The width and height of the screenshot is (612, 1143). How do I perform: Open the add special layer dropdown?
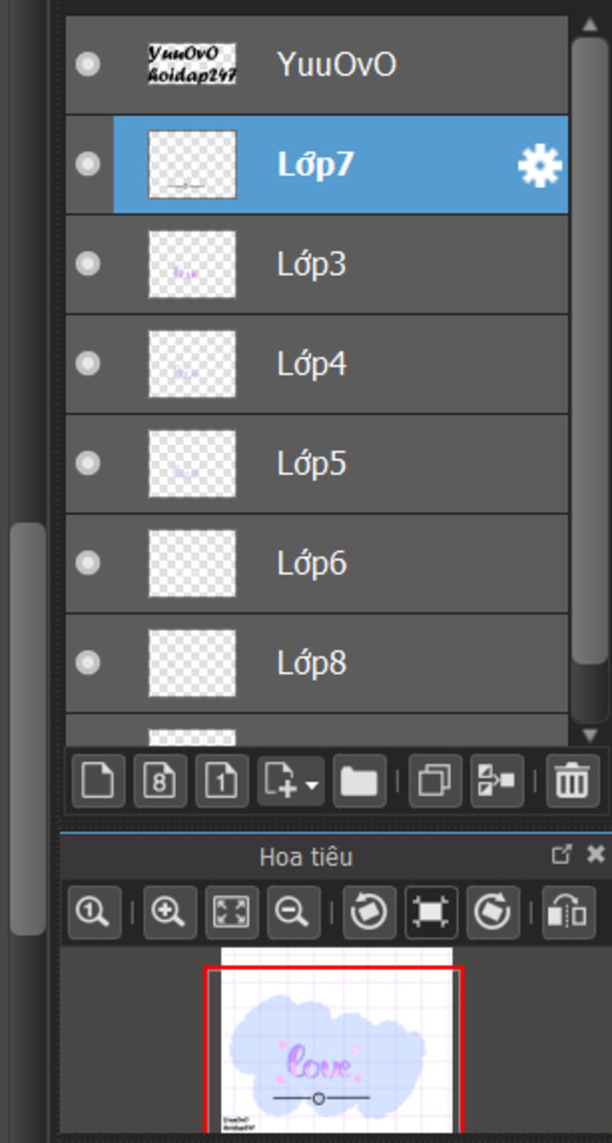pos(291,781)
